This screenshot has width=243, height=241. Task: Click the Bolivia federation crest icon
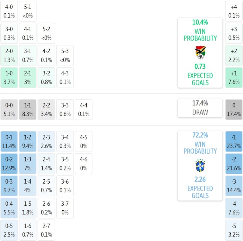pyautogui.click(x=200, y=52)
